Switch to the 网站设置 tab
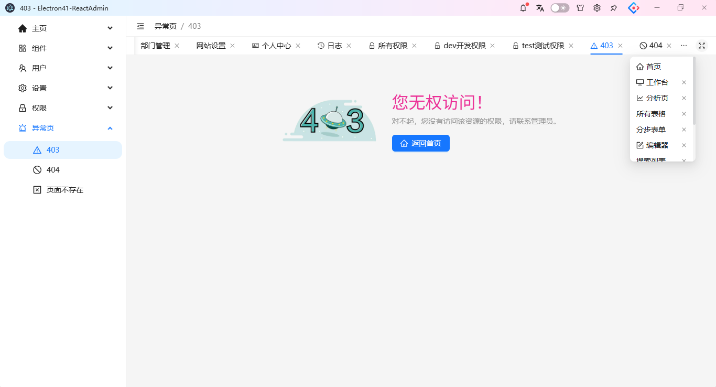 tap(211, 46)
